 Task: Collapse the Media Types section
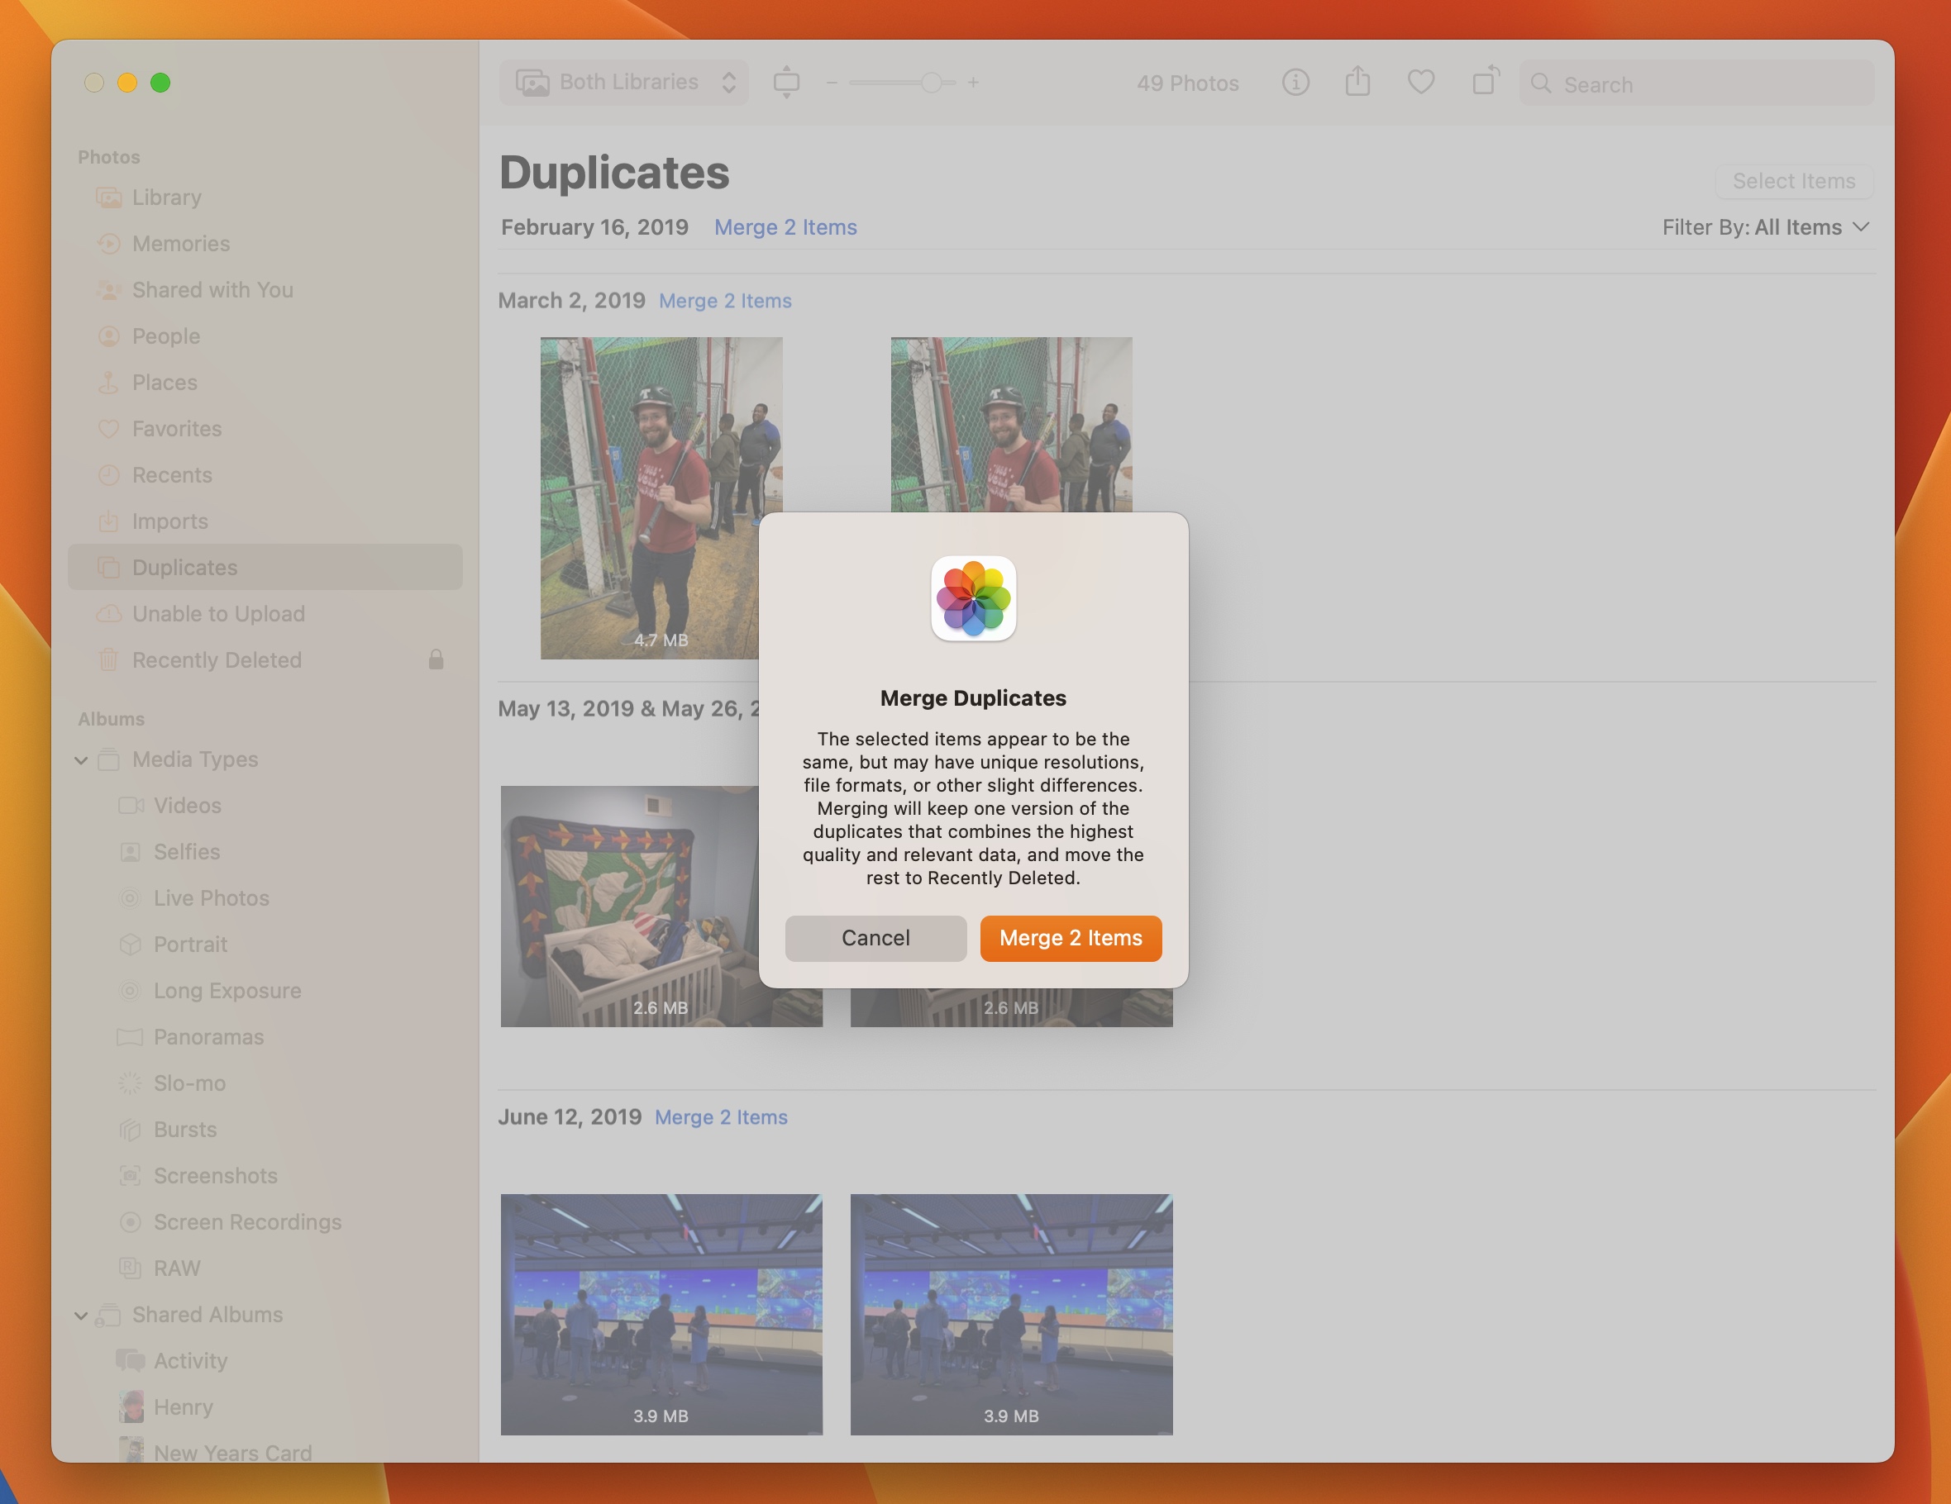point(81,760)
